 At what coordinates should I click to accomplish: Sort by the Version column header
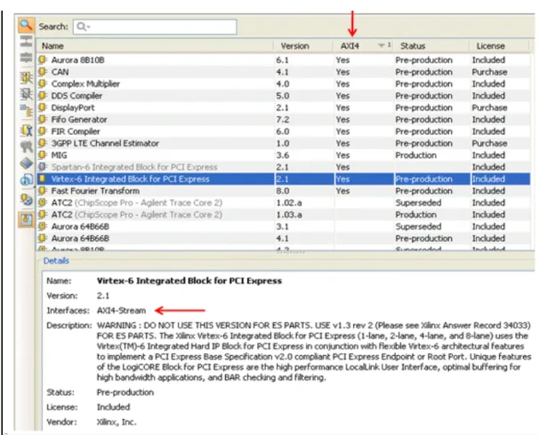(x=303, y=46)
